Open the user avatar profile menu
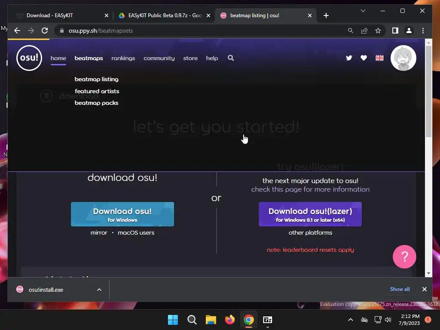Viewport: 440px width, 330px height. tap(403, 58)
